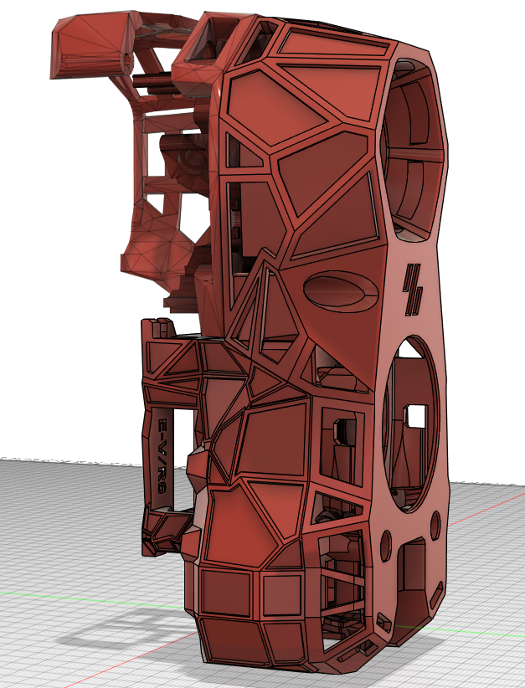Select the small square hole inside lower opening
The image size is (525, 688).
point(414,416)
